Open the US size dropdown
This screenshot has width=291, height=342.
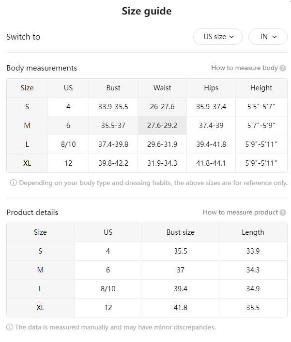218,37
